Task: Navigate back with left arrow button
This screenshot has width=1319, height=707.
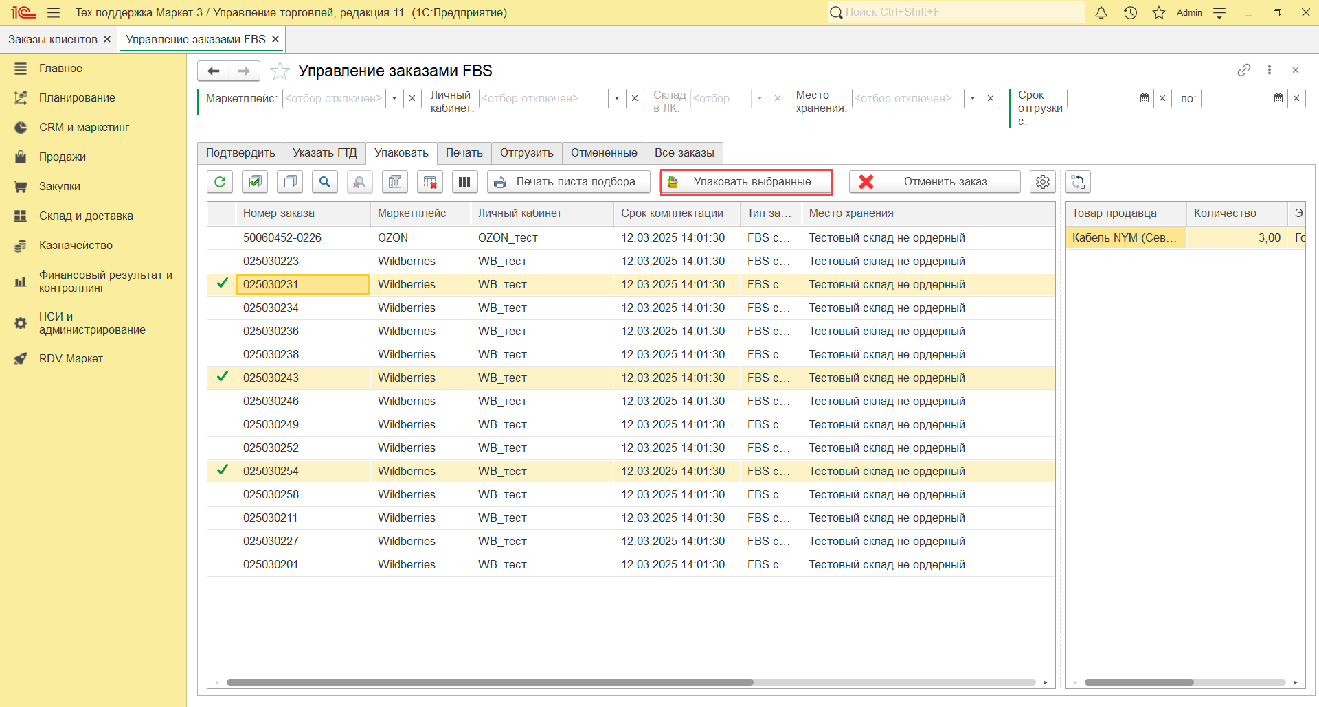Action: (x=214, y=71)
